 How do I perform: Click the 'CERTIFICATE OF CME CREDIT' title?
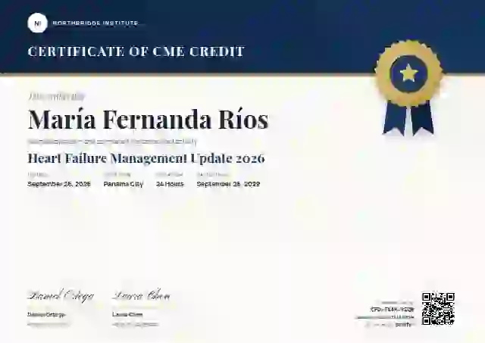click(x=136, y=51)
